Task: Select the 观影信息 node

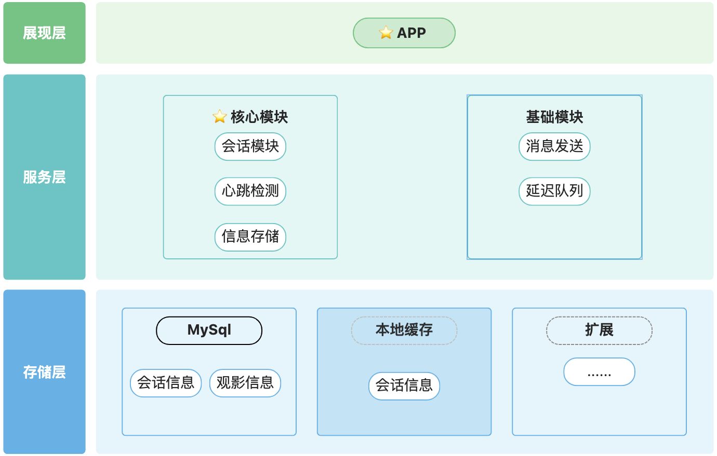Action: pos(245,383)
